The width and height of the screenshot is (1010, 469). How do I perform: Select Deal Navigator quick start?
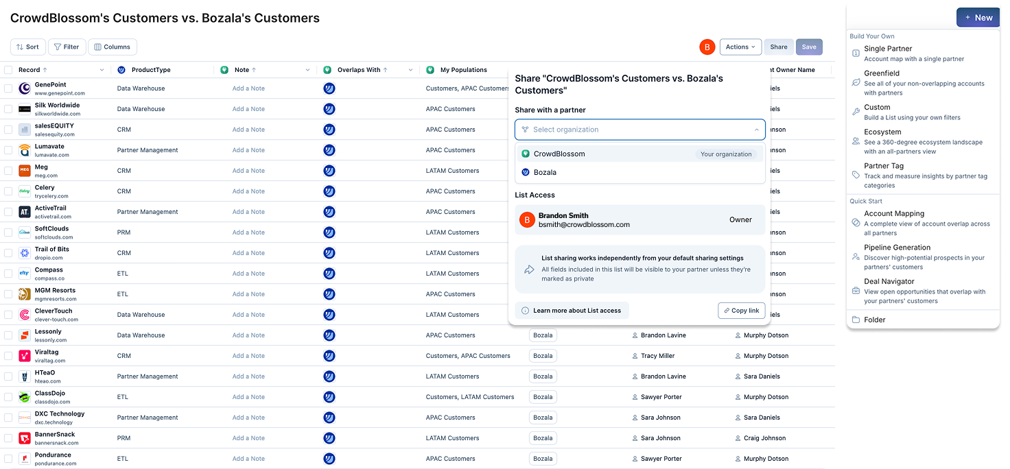[923, 291]
